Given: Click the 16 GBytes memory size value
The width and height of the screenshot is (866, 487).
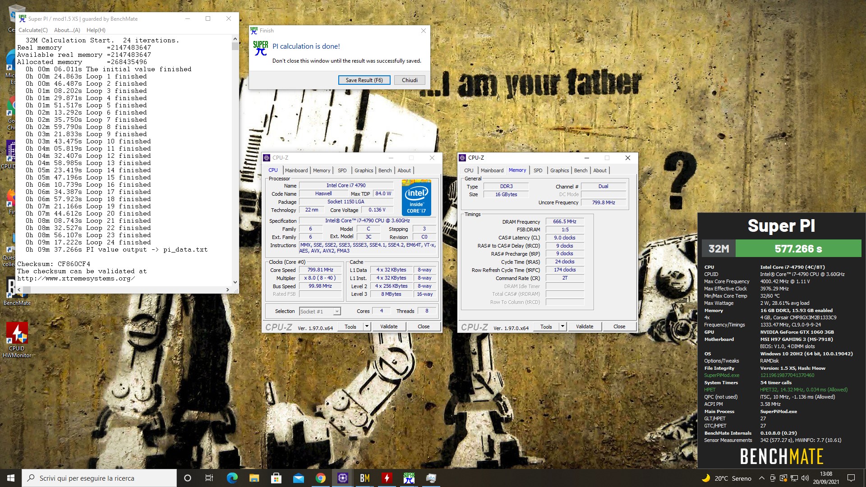Looking at the screenshot, I should [506, 194].
